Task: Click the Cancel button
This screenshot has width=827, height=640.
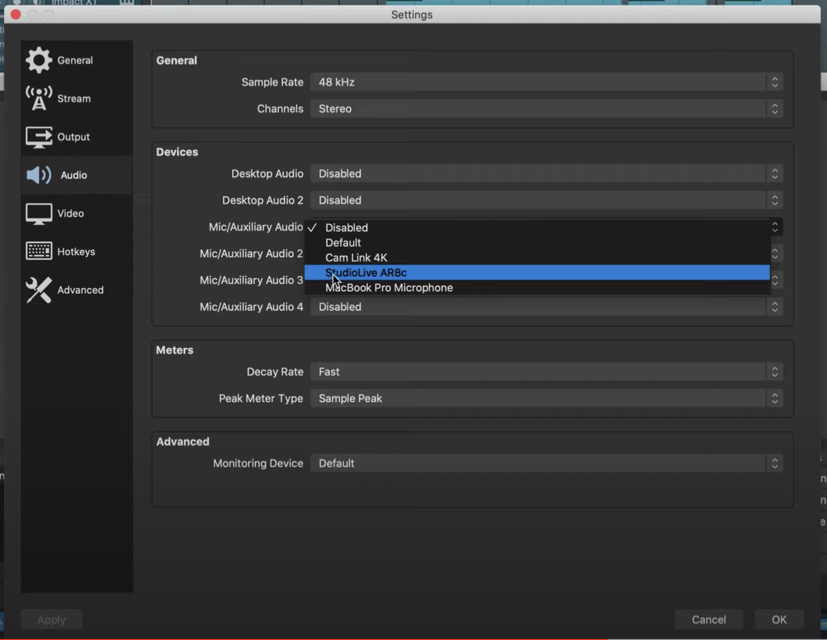Action: pos(709,620)
